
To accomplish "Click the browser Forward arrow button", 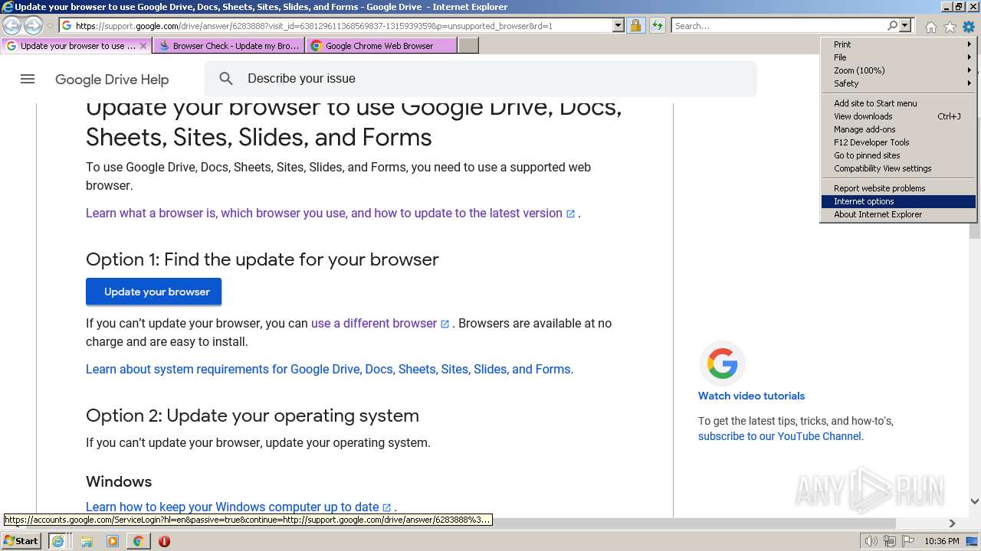I will point(33,26).
